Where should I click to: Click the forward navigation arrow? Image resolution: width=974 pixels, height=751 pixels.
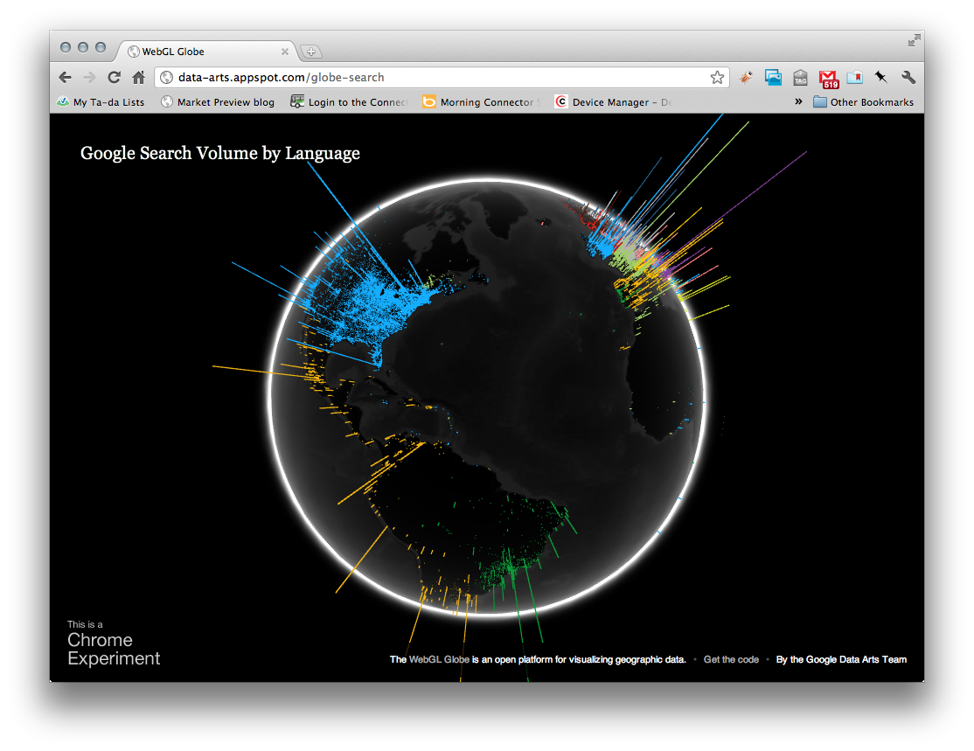pyautogui.click(x=89, y=77)
